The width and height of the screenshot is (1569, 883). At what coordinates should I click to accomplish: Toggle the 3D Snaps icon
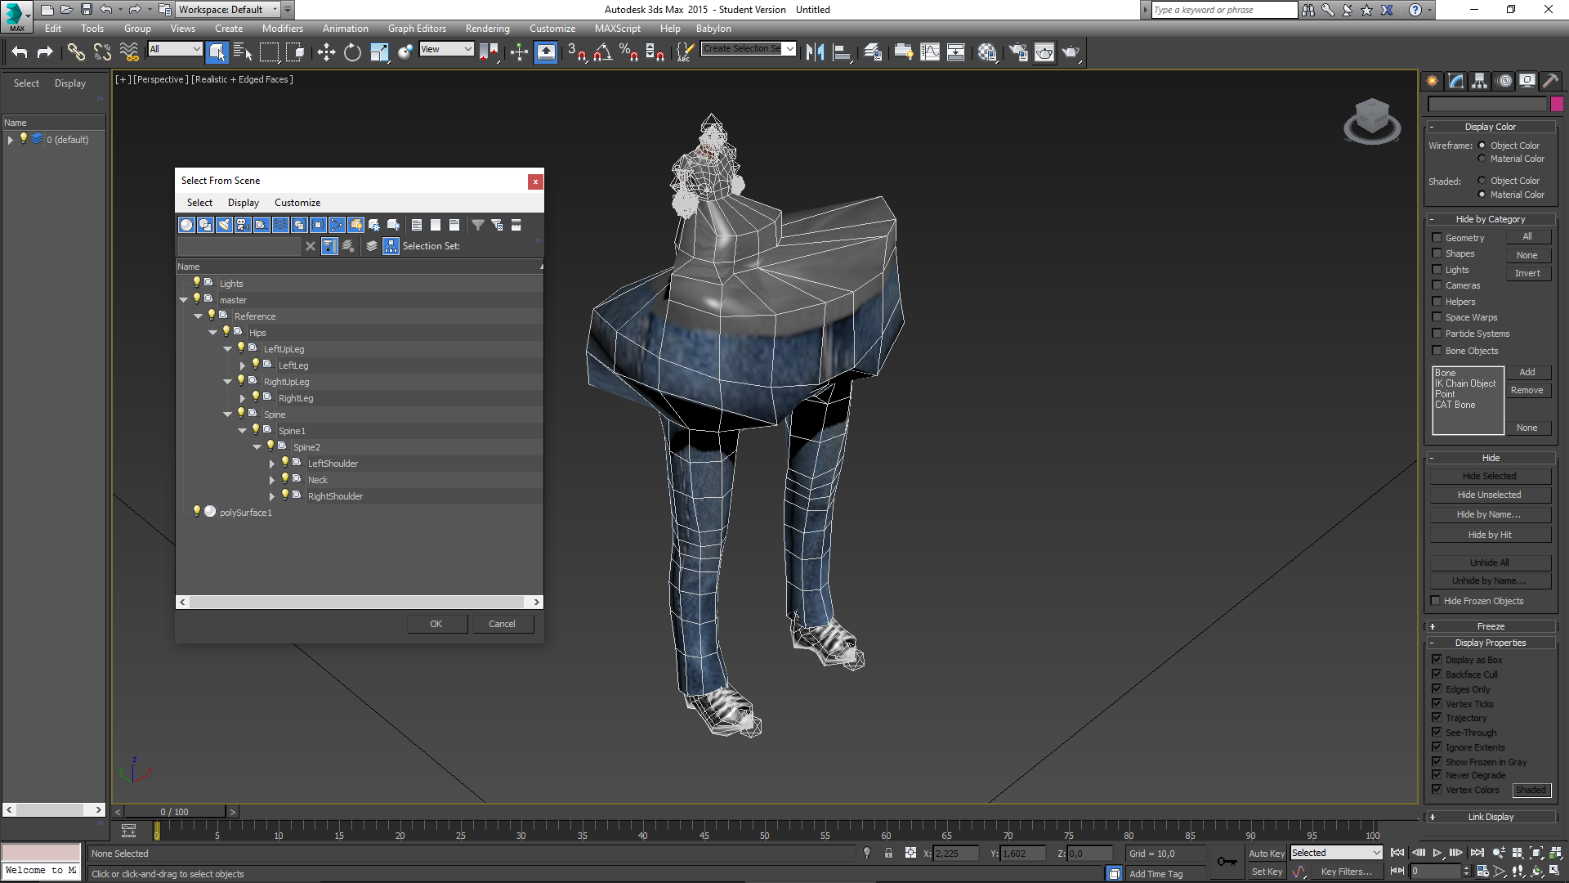click(577, 52)
